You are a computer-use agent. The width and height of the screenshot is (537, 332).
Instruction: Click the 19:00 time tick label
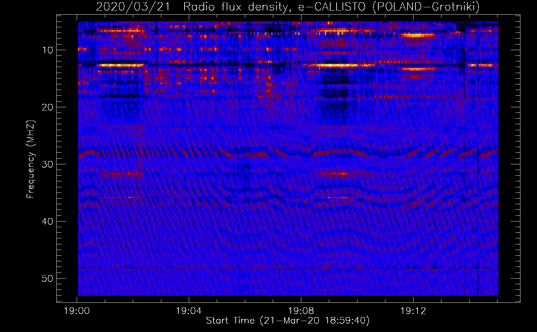coord(77,311)
